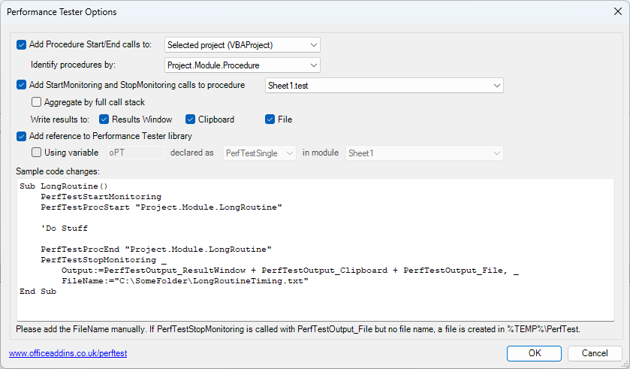This screenshot has height=369, width=630.
Task: Uncheck the Results Window output option
Action: point(104,119)
